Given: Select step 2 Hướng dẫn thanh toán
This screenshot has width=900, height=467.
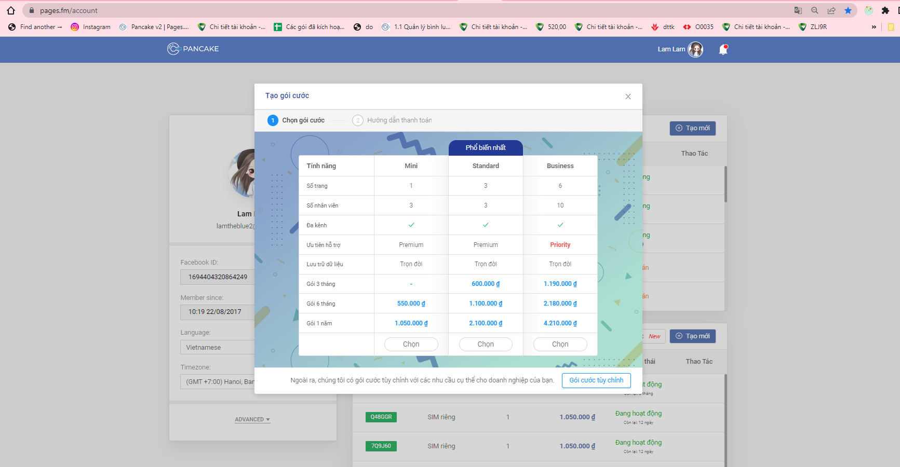Looking at the screenshot, I should pos(392,120).
